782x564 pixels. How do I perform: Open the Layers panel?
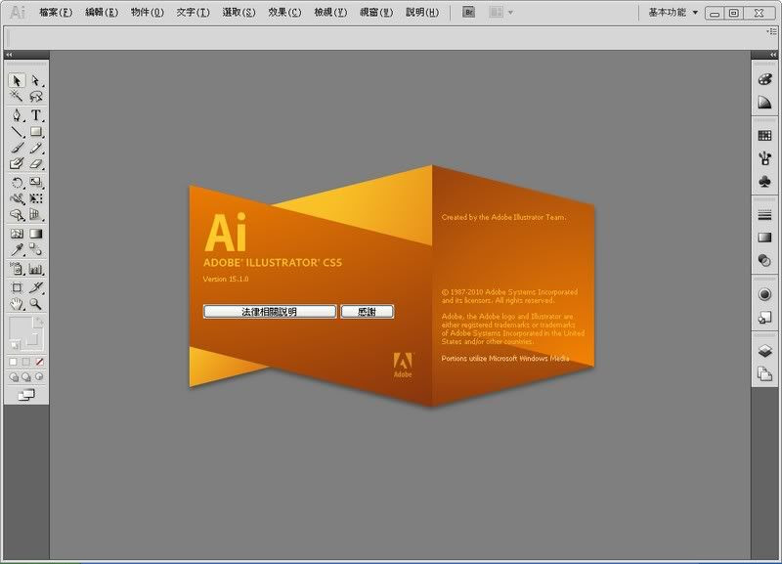point(764,351)
